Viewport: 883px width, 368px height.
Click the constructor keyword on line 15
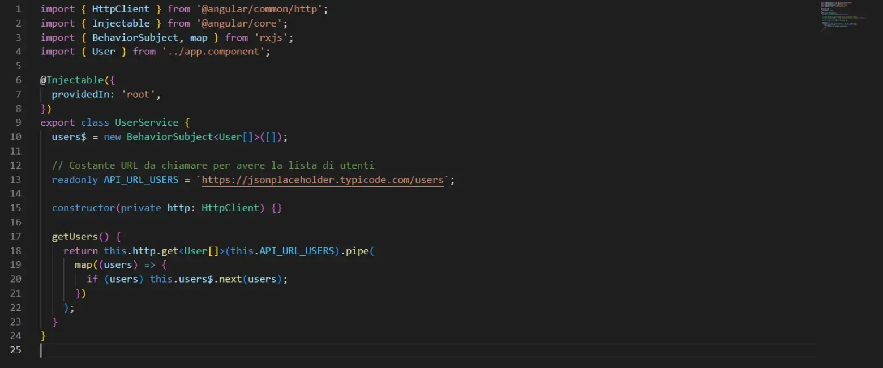pyautogui.click(x=83, y=207)
